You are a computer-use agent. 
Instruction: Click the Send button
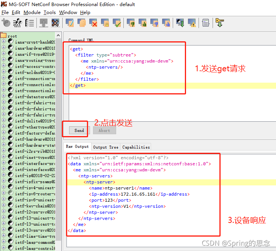point(79,130)
